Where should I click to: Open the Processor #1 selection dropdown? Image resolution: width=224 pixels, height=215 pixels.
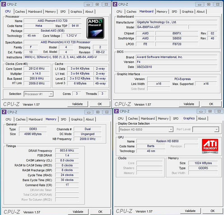[51, 94]
